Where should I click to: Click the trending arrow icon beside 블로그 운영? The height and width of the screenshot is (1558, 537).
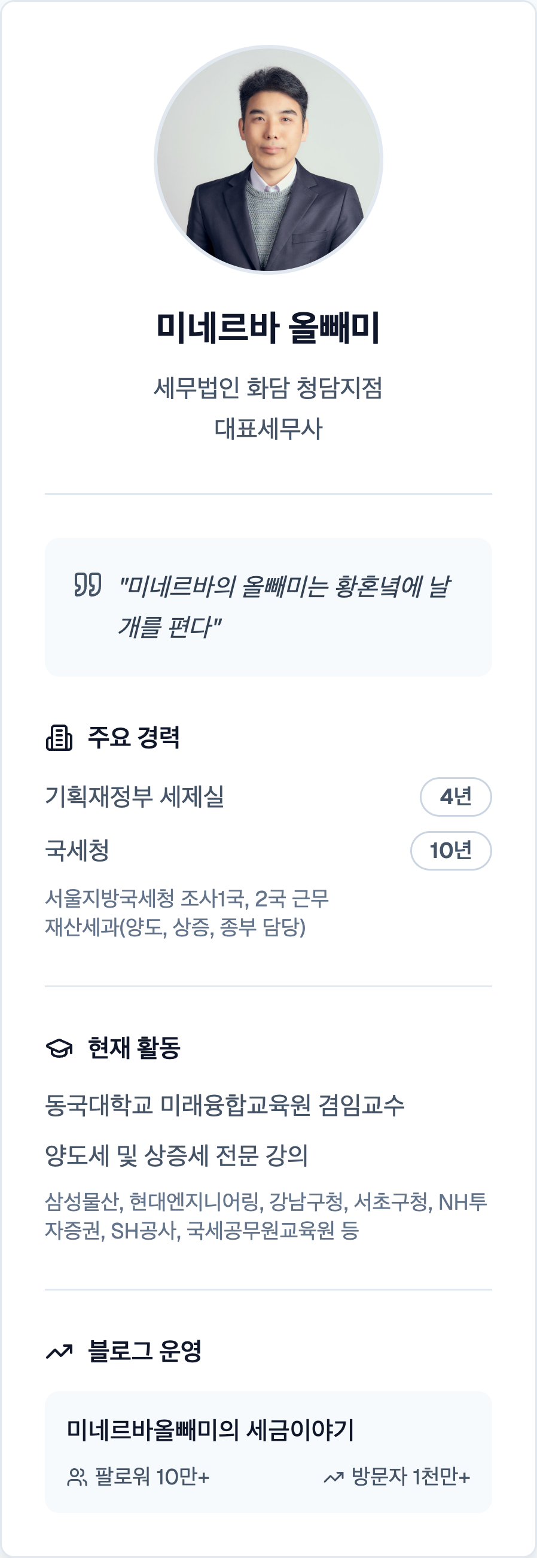59,1351
